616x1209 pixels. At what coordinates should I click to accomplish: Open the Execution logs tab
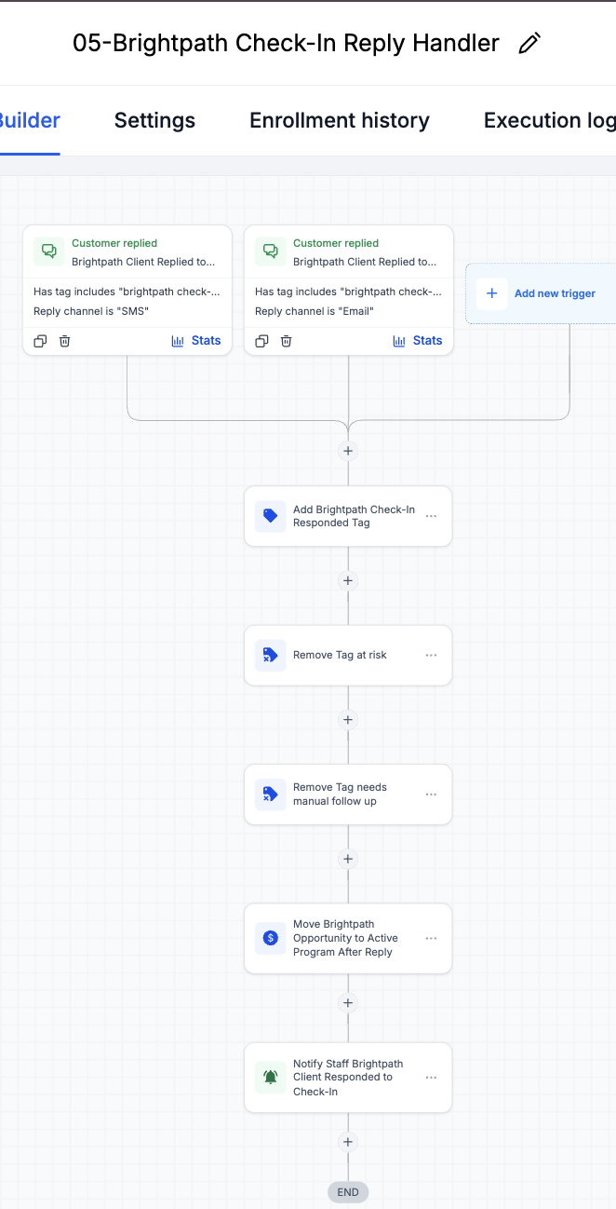click(549, 120)
